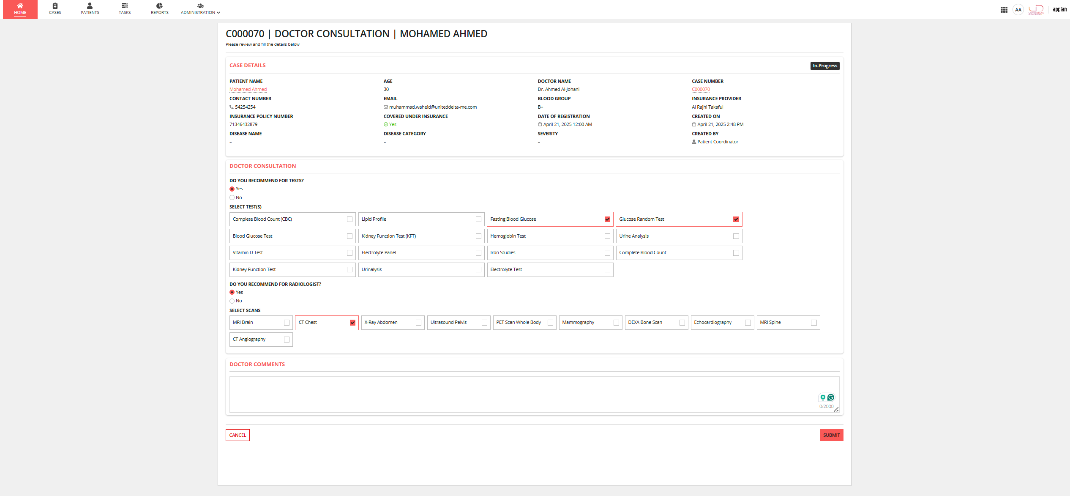
Task: Submit the doctor consultation form
Action: click(x=831, y=435)
